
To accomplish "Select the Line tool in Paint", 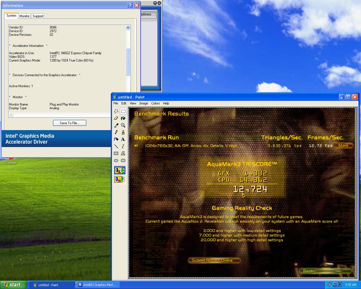I will point(116,146).
